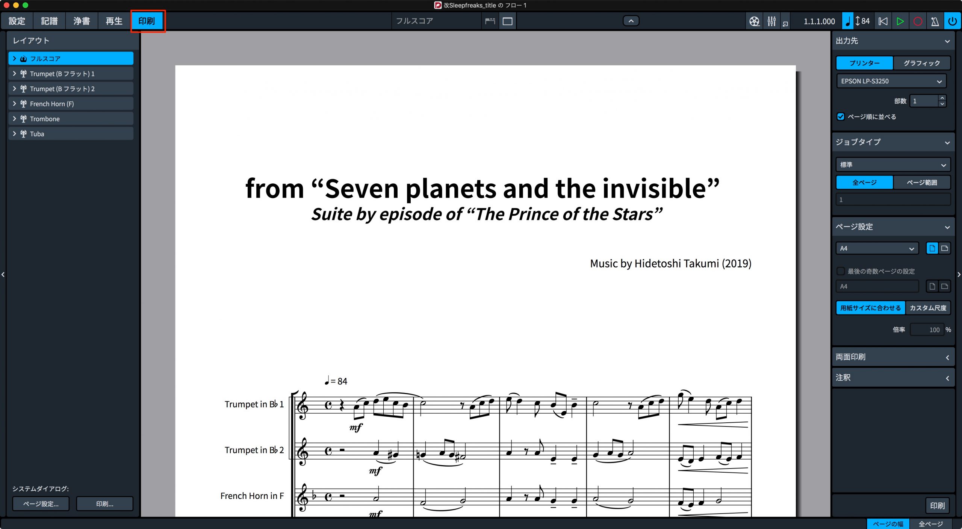Select landscape orientation icon beside A4

tap(944, 248)
